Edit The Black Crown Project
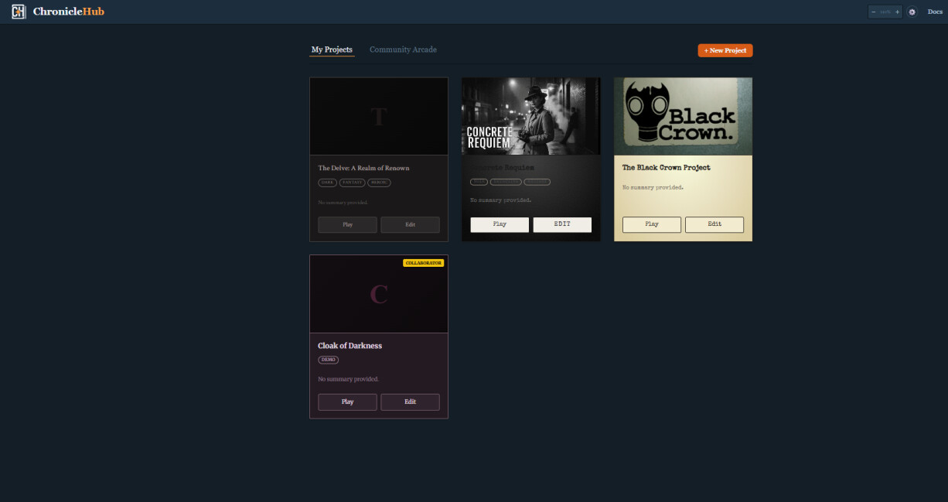Image resolution: width=948 pixels, height=502 pixels. tap(714, 224)
